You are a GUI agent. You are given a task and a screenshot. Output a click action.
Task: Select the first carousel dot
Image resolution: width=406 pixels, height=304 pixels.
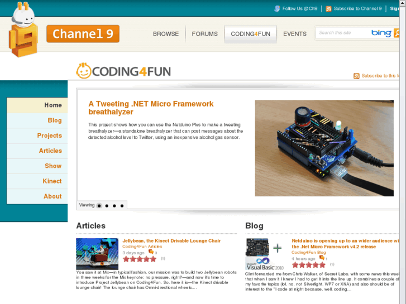pyautogui.click(x=99, y=206)
